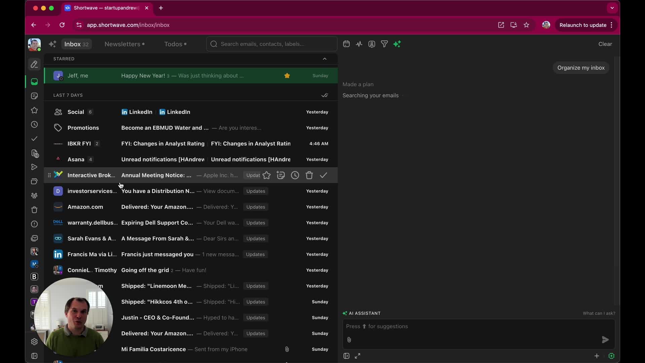The width and height of the screenshot is (645, 363).
Task: Mark Interactive Brokers email as done
Action: click(x=323, y=175)
